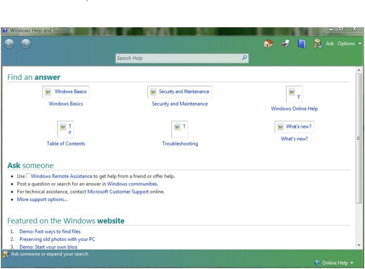Click the Table of Contents image icon
This screenshot has width=365, height=269.
coord(65,129)
